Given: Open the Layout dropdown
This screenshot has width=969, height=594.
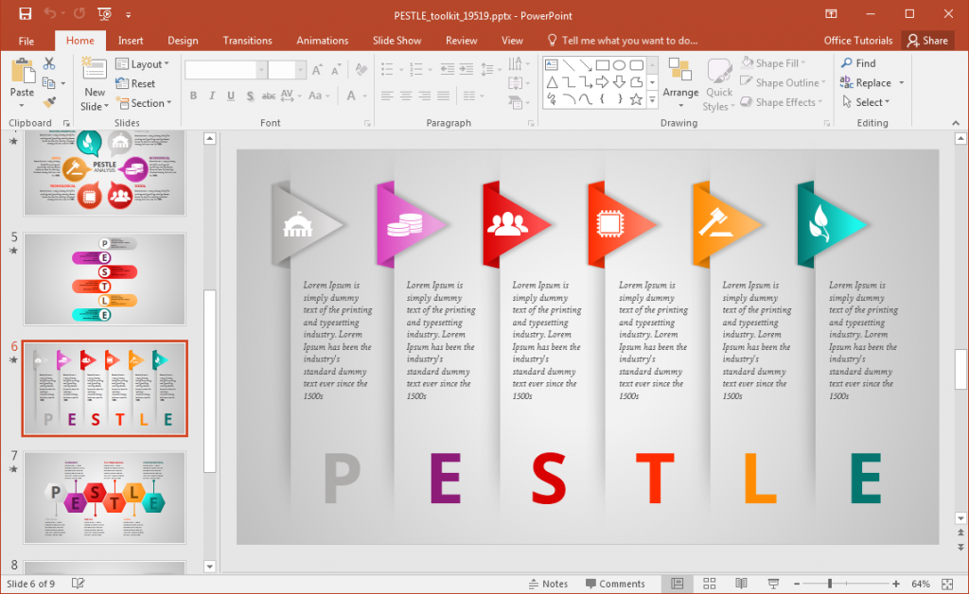Looking at the screenshot, I should [x=143, y=63].
